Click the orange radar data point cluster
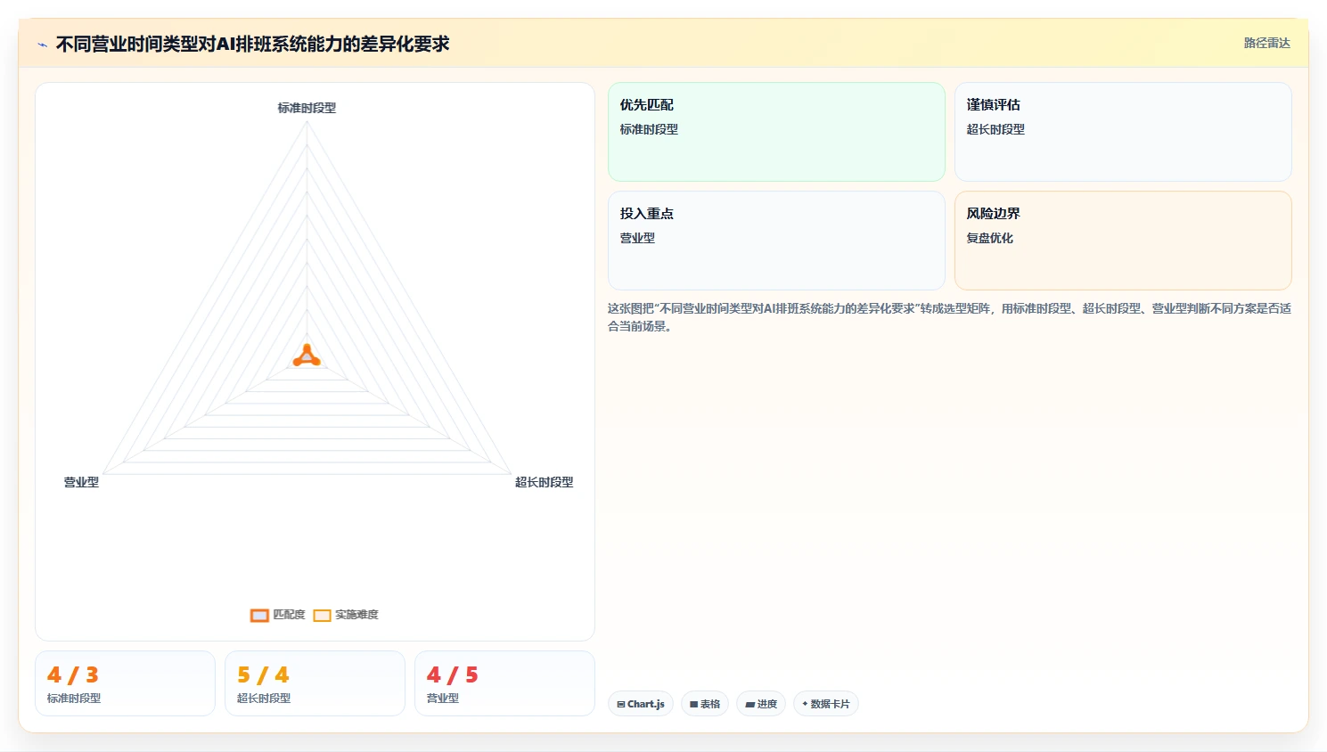Viewport: 1327px width, 752px height. click(307, 356)
